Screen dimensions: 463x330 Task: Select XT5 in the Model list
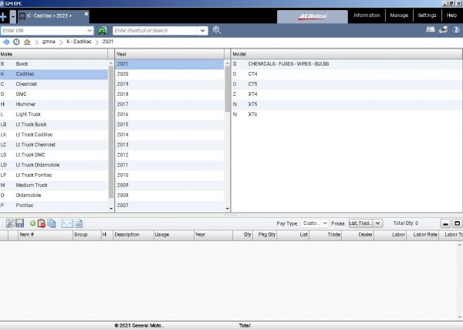pos(346,104)
